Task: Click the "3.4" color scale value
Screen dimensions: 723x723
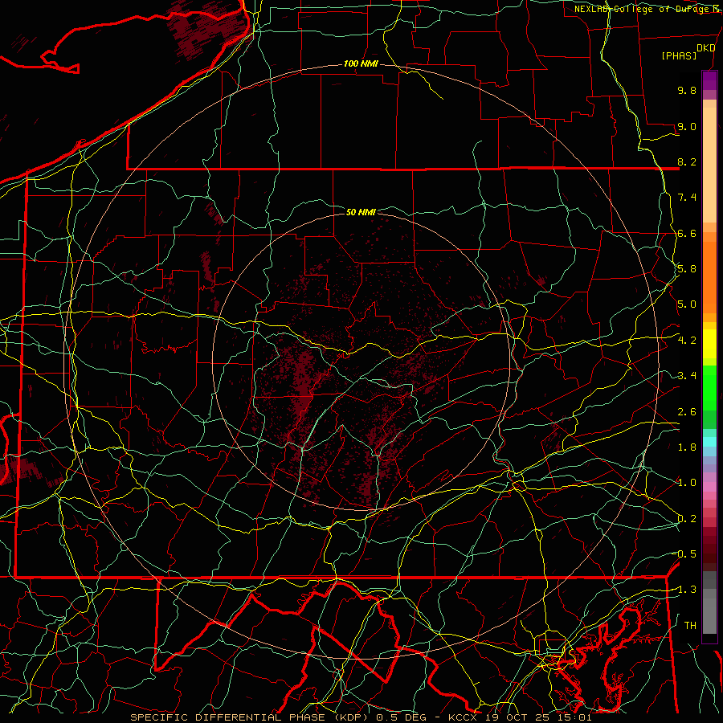Action: 687,376
